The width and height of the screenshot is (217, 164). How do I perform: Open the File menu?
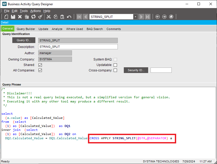tap(7, 11)
